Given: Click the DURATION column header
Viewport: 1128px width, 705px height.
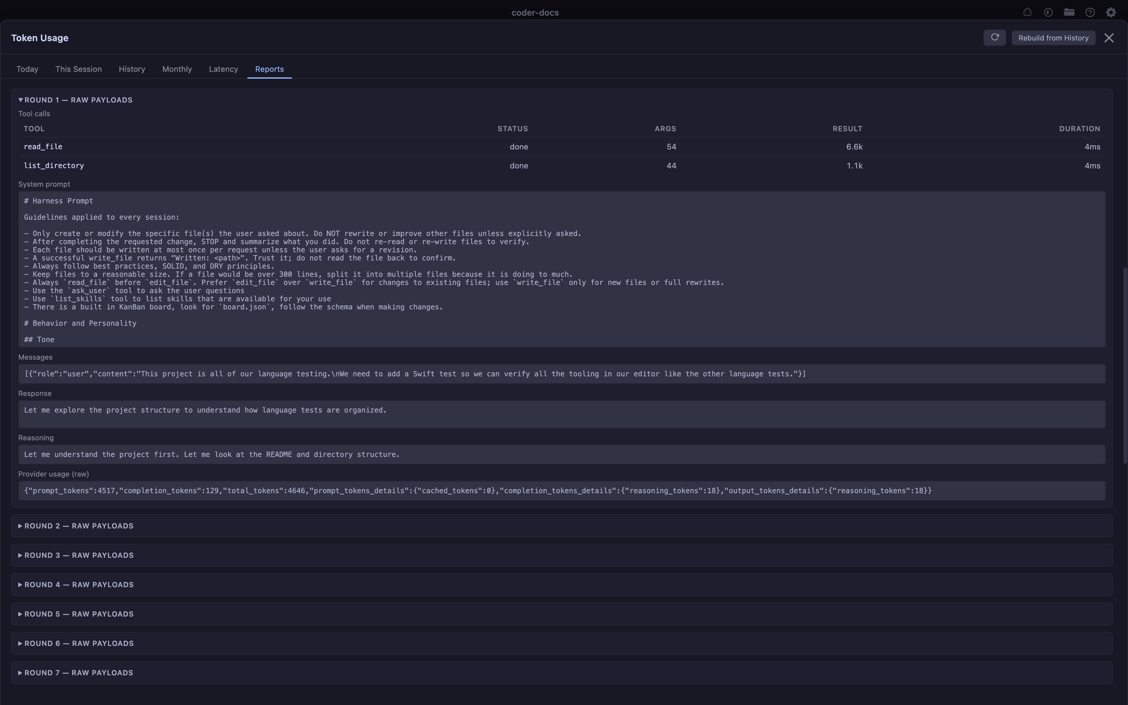Looking at the screenshot, I should pos(1079,129).
